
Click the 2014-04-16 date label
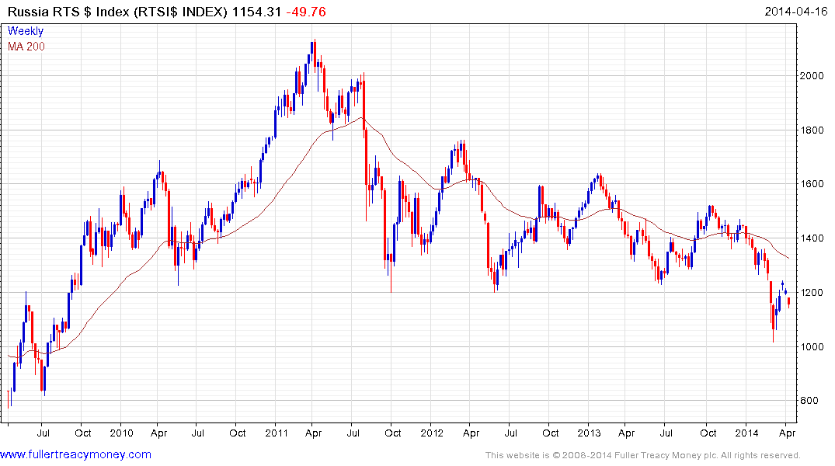[x=796, y=12]
